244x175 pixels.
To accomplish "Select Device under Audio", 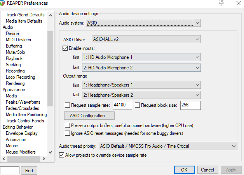I will pyautogui.click(x=12, y=34).
